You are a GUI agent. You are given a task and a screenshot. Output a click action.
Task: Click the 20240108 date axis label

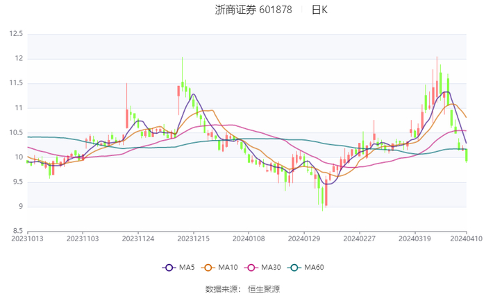tap(249, 238)
